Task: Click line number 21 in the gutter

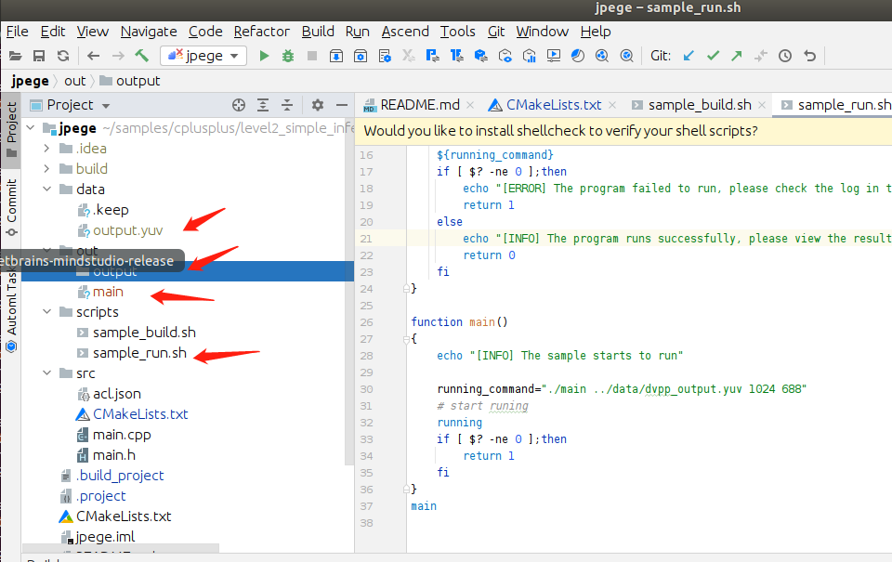Action: tap(366, 239)
